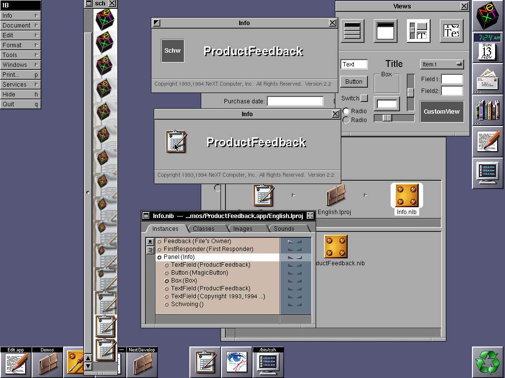The width and height of the screenshot is (505, 378).
Task: Open the Mail envelope dock icon
Action: pyautogui.click(x=487, y=79)
